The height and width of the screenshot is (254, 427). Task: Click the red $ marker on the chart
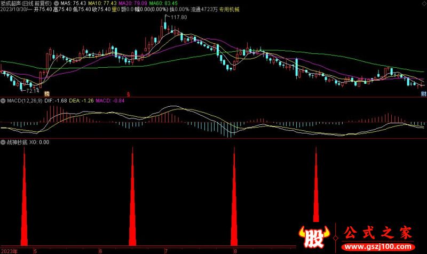tap(128, 93)
